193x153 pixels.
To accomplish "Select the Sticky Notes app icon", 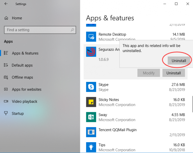I will 91,102.
